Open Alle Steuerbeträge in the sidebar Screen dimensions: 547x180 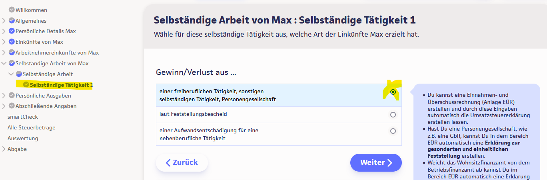click(31, 127)
